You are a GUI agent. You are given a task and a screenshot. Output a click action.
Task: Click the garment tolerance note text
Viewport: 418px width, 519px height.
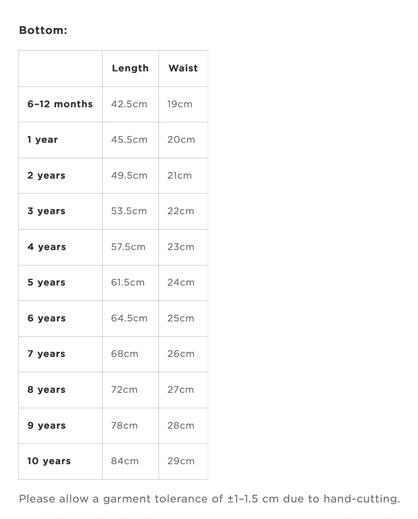(x=209, y=499)
